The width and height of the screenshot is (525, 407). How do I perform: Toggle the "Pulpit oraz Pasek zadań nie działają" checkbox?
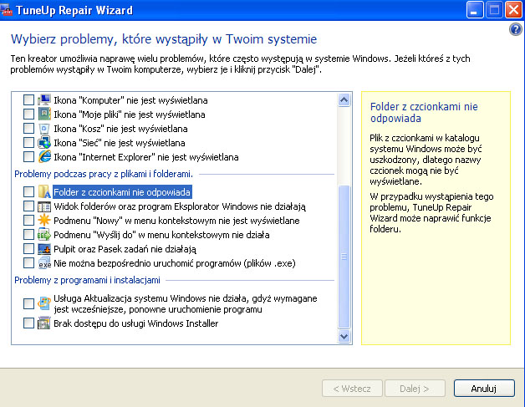click(29, 249)
